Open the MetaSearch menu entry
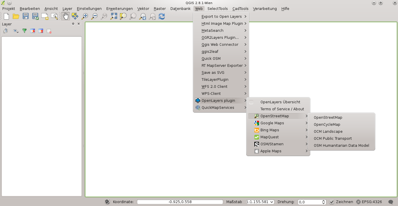This screenshot has width=398, height=206. tap(221, 31)
